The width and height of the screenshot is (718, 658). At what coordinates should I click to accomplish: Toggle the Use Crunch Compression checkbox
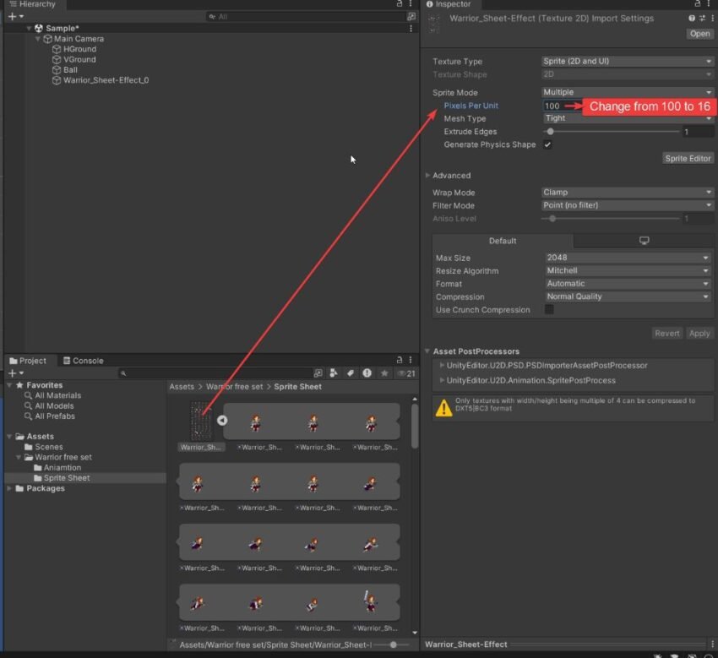coord(547,310)
